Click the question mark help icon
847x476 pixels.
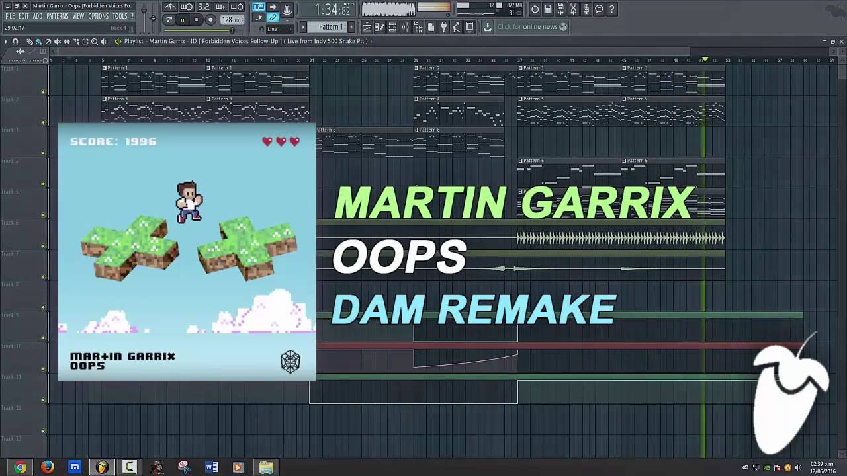(611, 9)
